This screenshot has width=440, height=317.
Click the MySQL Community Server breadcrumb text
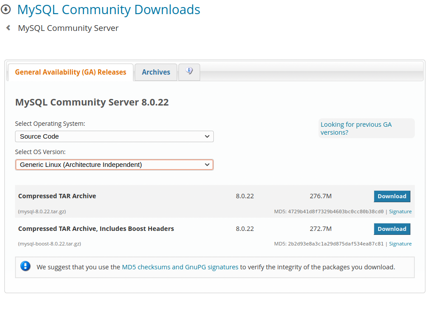(x=68, y=28)
